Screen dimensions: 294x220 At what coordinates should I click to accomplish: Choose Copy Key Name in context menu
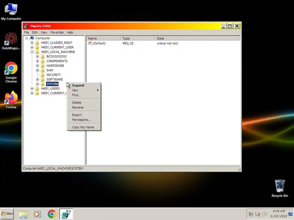click(84, 127)
